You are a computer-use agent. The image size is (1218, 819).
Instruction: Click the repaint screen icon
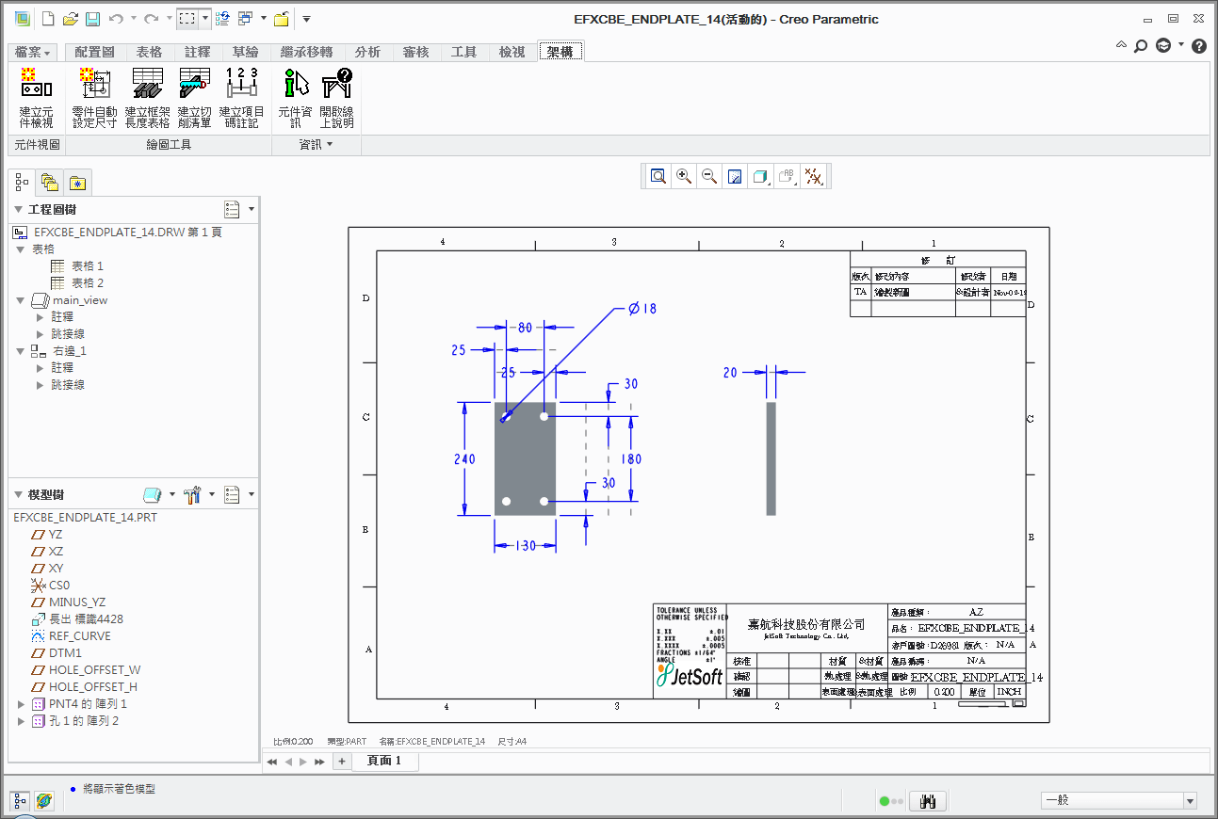(x=735, y=176)
